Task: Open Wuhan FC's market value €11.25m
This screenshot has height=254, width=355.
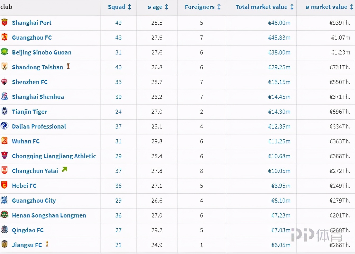Action: click(279, 141)
